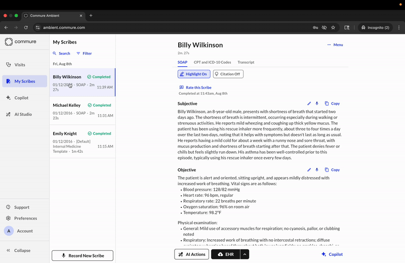Screen dimensions: 405x263
Task: Select My Scribes in the sidebar
Action: (24, 81)
